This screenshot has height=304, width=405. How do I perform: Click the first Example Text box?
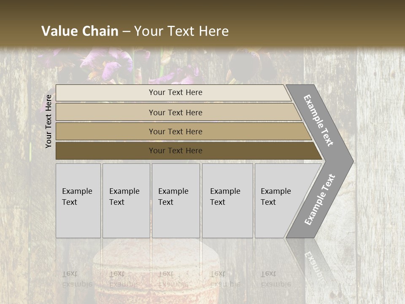pos(78,201)
